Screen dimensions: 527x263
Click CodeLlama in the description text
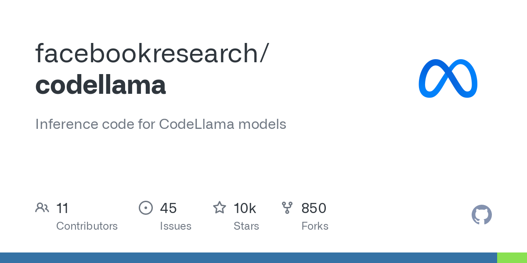[196, 124]
